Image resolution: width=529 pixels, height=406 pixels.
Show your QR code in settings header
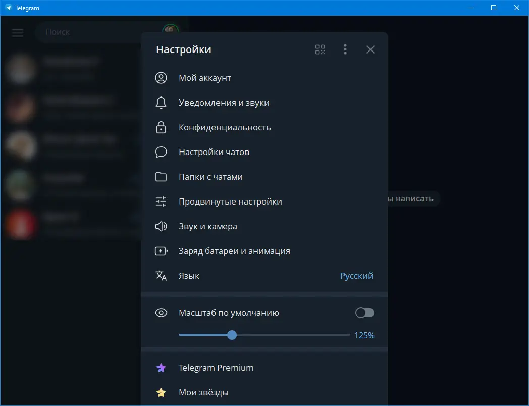[320, 49]
